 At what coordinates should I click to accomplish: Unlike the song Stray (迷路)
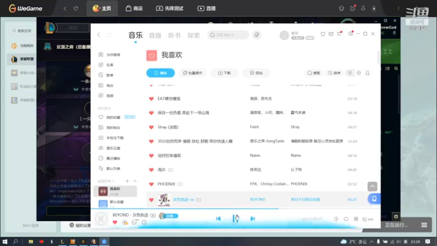click(x=151, y=127)
